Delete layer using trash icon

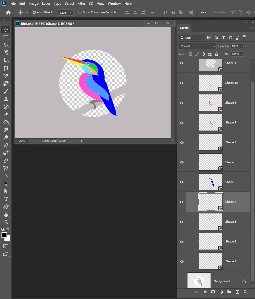point(245,292)
